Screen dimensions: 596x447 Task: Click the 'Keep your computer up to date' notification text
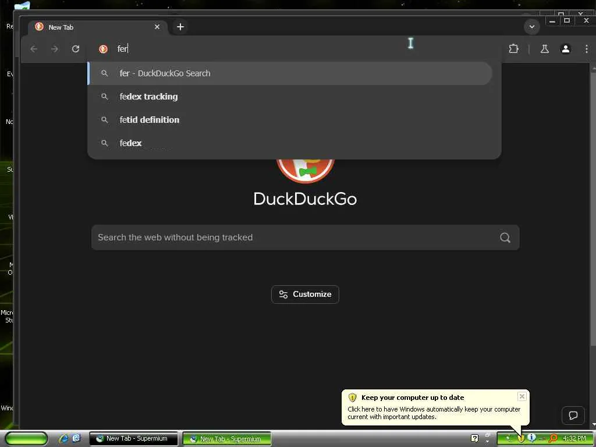click(x=413, y=398)
